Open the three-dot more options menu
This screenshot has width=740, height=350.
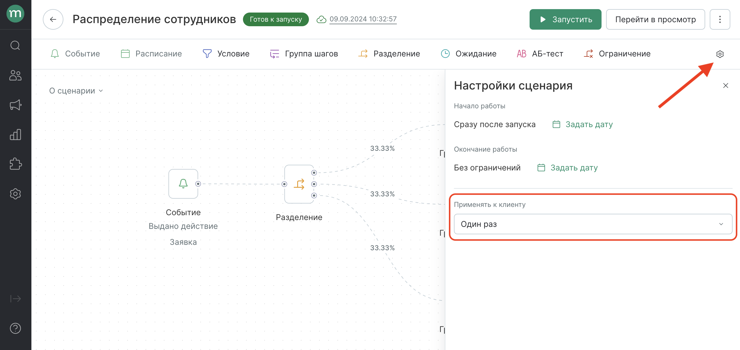click(720, 19)
